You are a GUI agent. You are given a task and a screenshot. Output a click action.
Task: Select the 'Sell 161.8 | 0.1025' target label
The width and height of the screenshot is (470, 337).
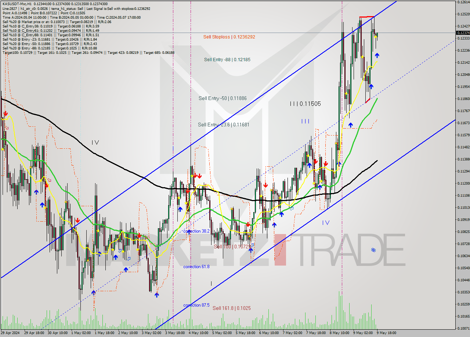pyautogui.click(x=232, y=308)
